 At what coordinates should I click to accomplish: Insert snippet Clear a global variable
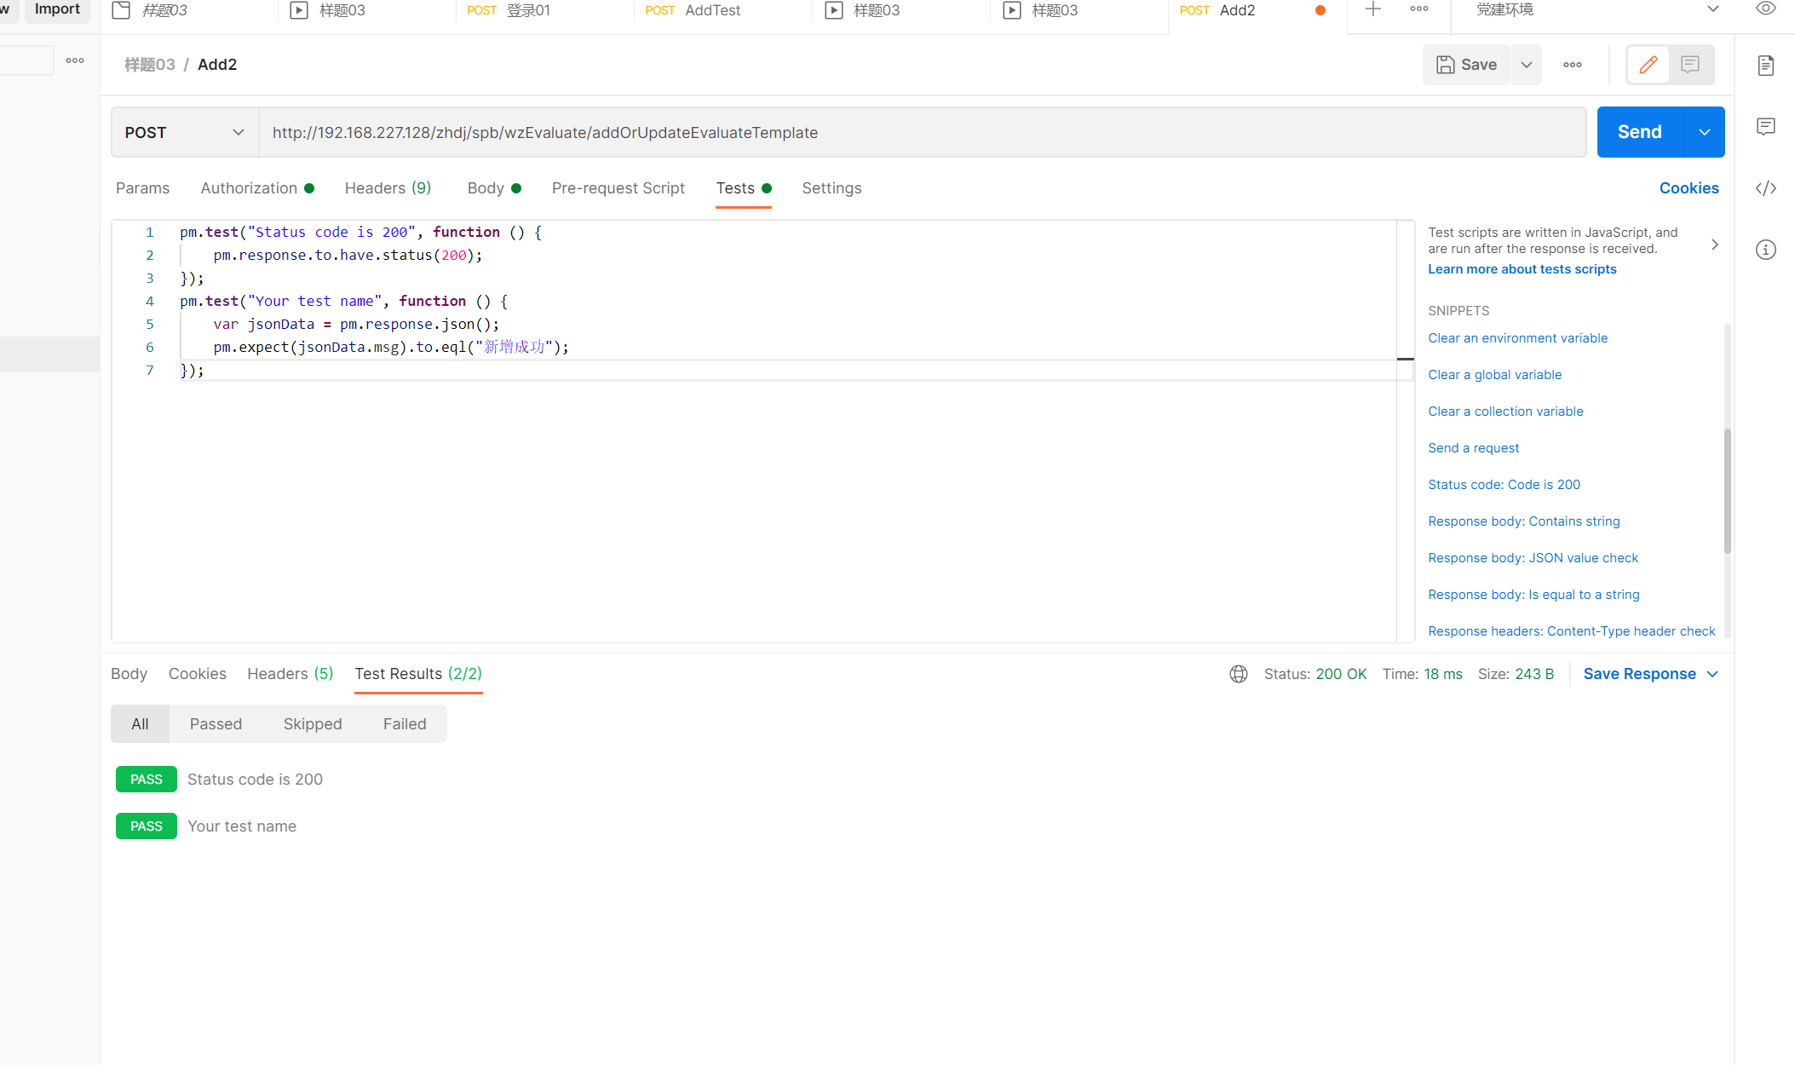click(x=1494, y=375)
